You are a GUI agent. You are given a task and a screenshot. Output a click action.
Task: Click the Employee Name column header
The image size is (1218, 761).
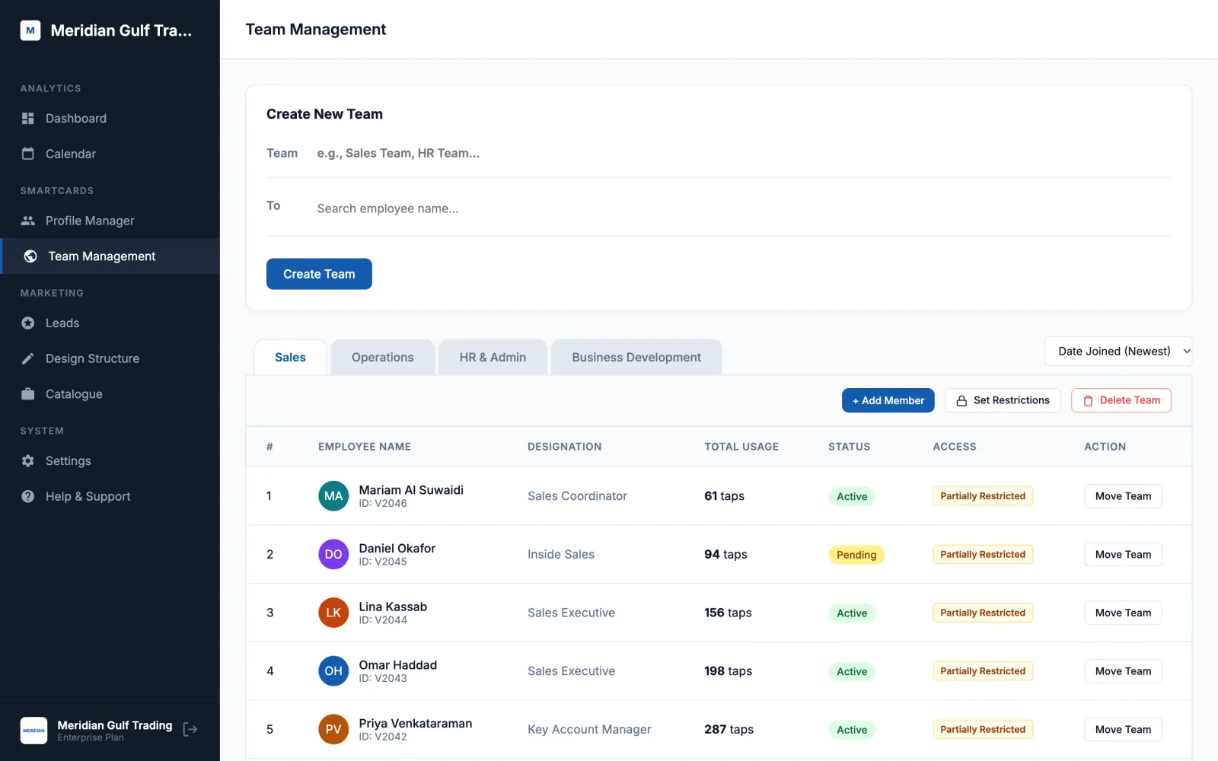pyautogui.click(x=365, y=447)
